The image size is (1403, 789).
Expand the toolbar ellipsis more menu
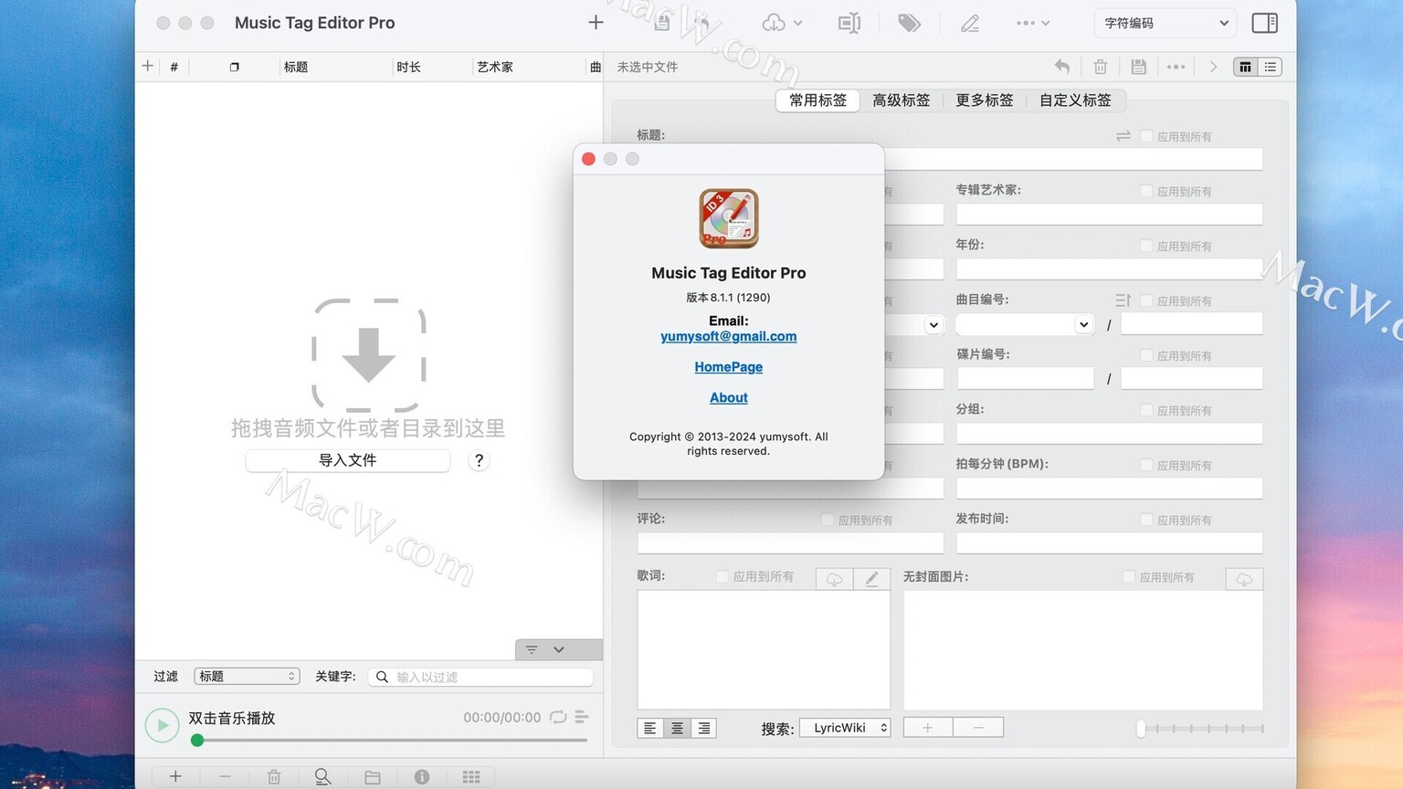1033,23
